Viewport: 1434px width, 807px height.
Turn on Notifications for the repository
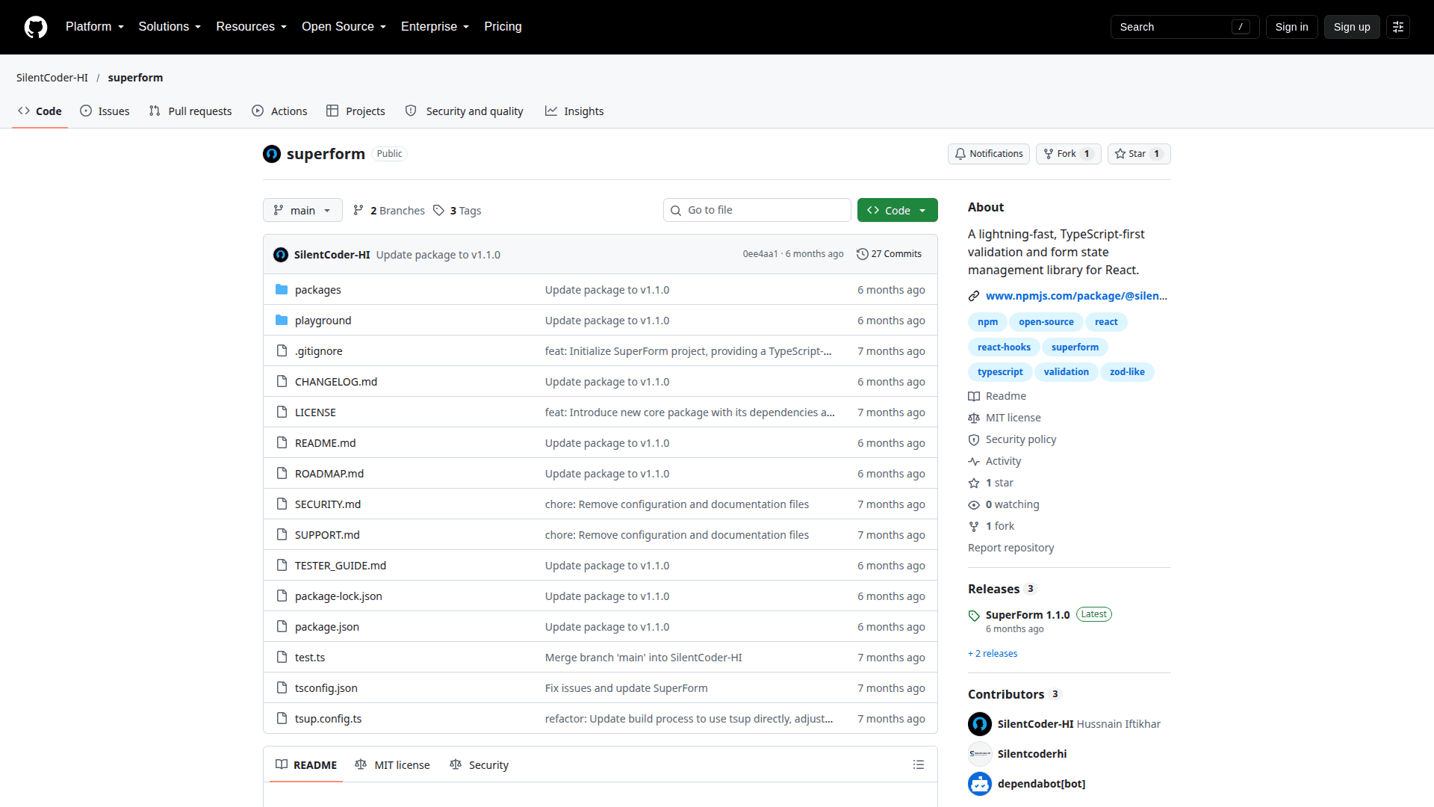[989, 154]
